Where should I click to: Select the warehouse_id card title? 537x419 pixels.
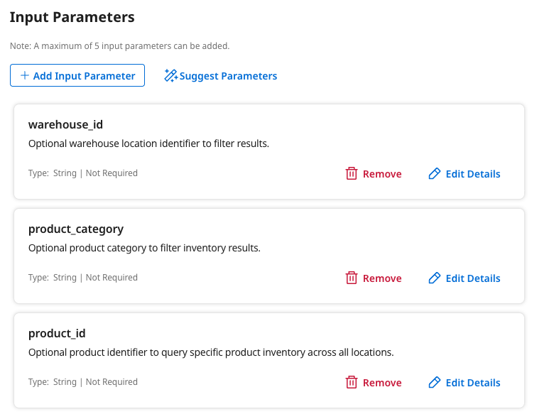65,124
